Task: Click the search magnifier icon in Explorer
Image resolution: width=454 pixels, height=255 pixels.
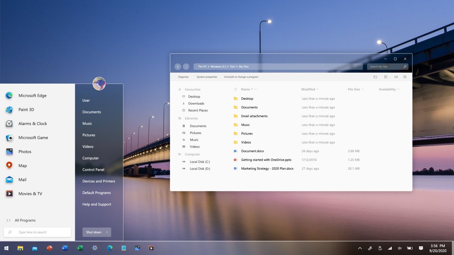Action: pyautogui.click(x=405, y=67)
